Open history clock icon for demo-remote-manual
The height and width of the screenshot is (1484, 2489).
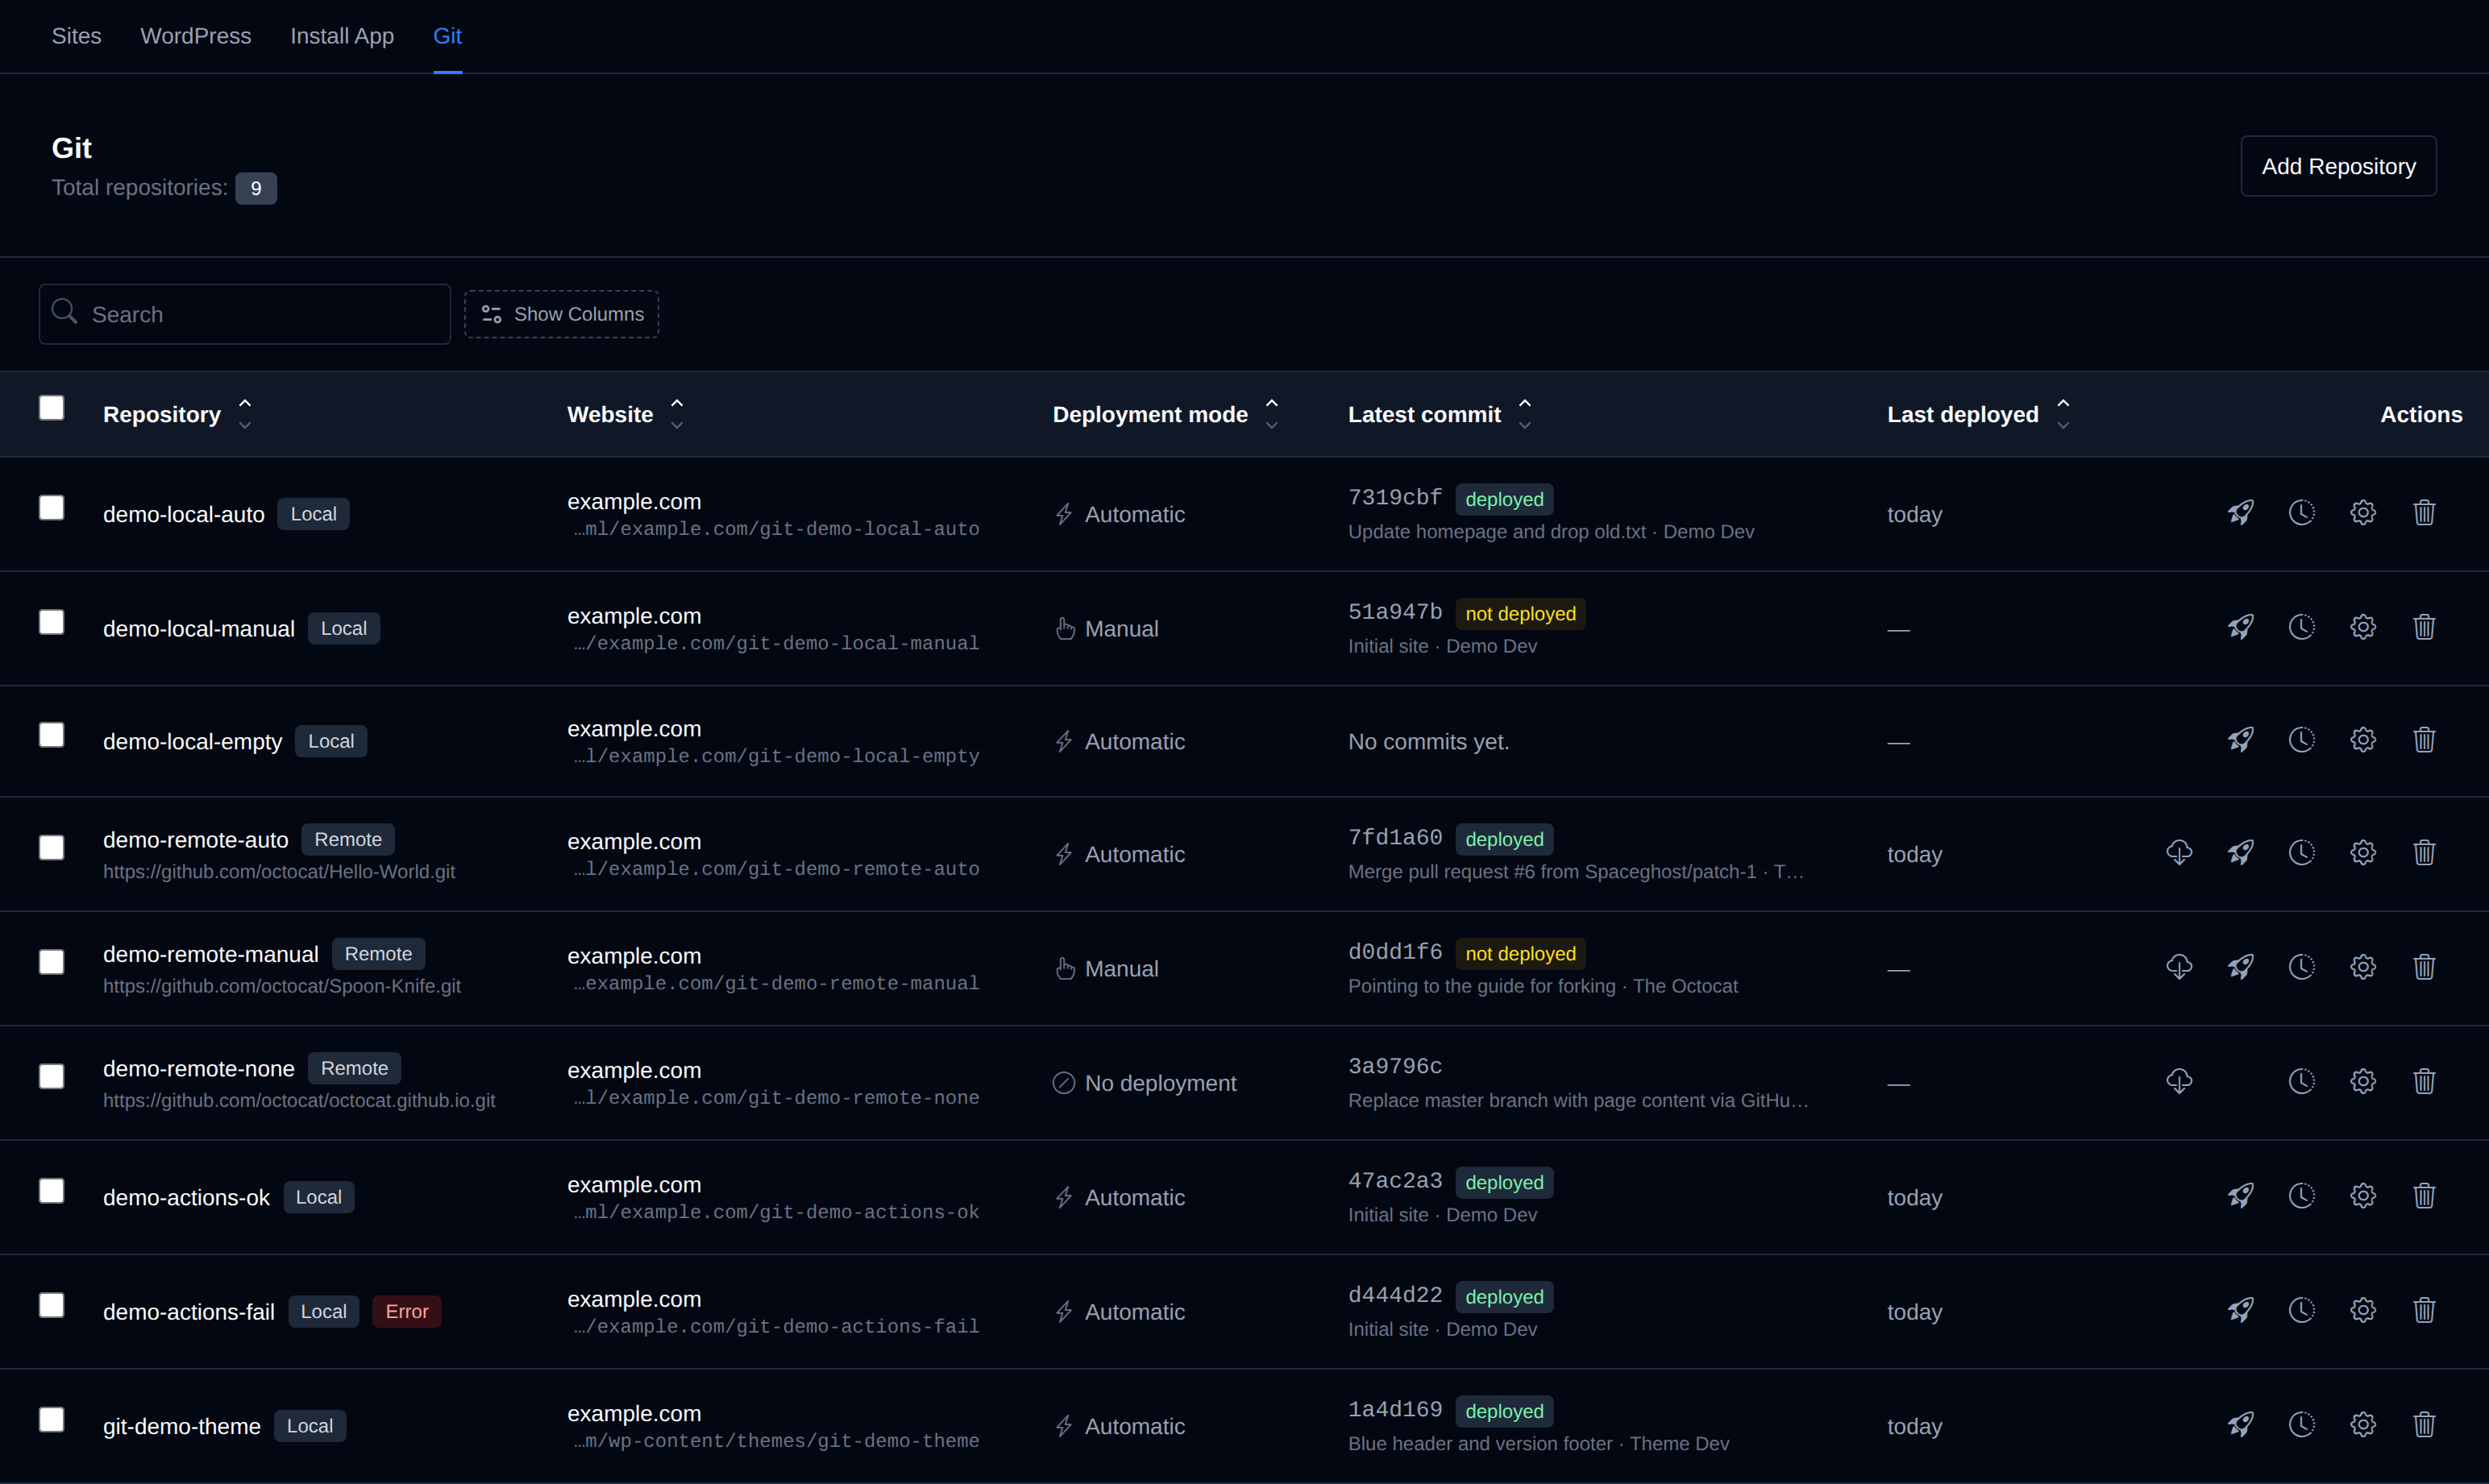click(x=2302, y=967)
